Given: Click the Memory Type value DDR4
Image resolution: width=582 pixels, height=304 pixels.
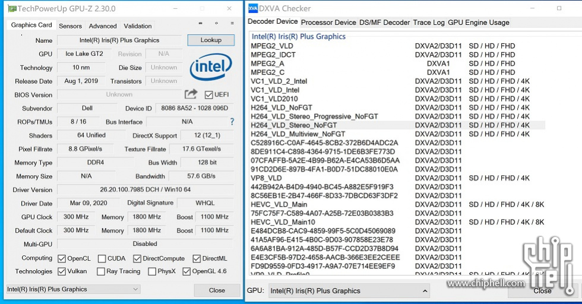Looking at the screenshot, I should (x=96, y=162).
